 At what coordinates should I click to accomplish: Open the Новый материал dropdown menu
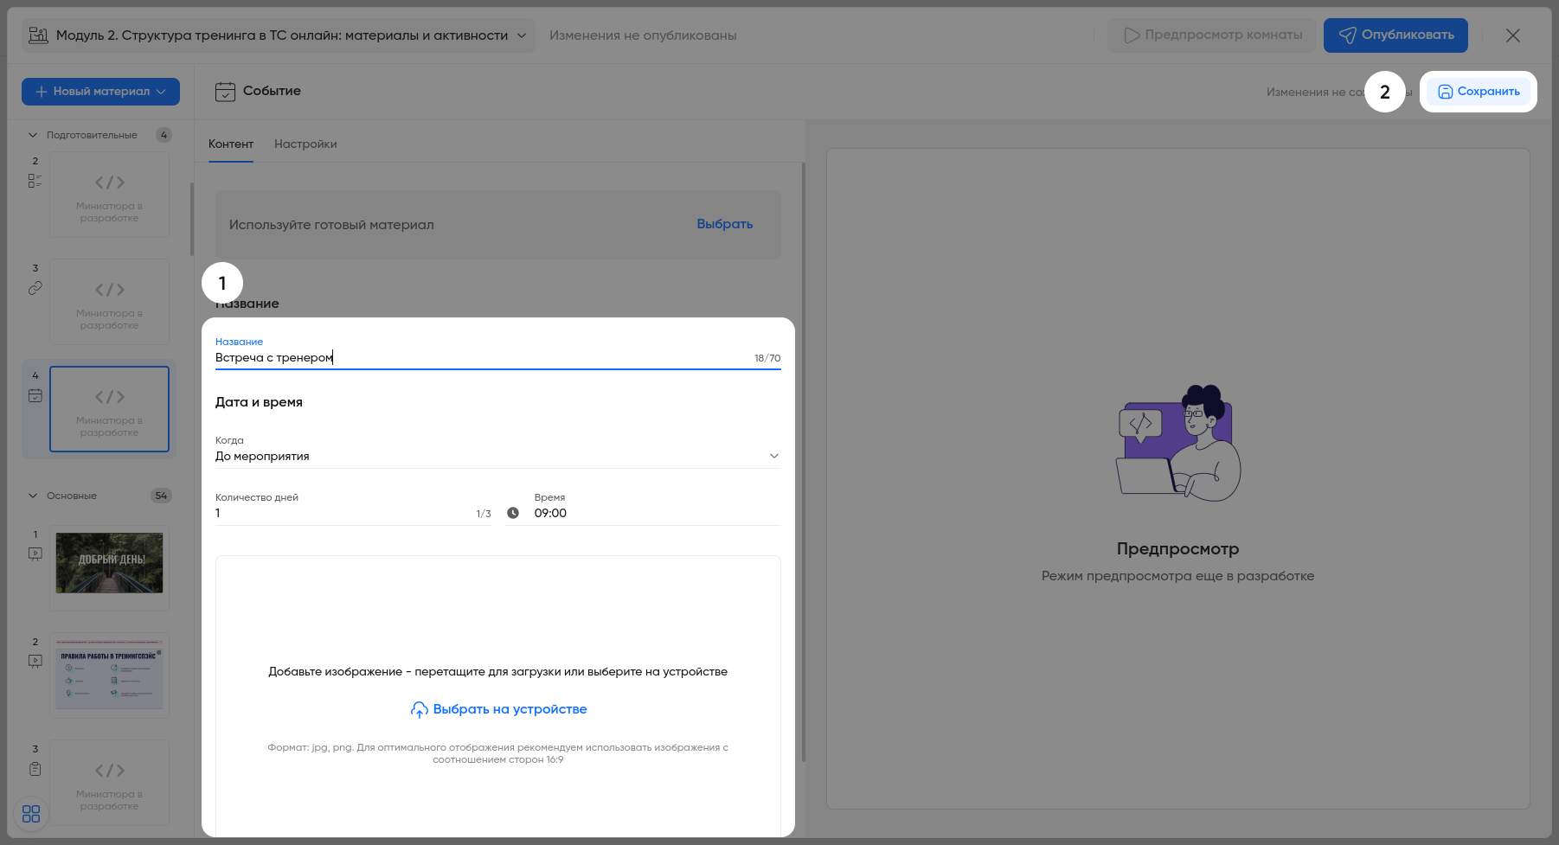100,92
